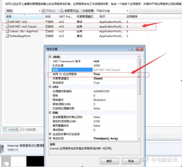Click the DefaultAppPool icon

[x=8, y=36]
